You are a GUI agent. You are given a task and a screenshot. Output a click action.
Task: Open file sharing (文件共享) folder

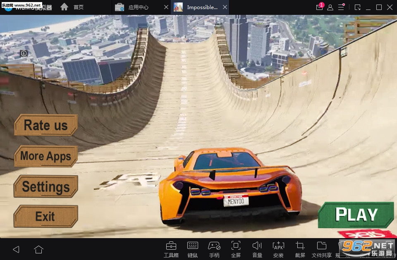tap(322, 248)
